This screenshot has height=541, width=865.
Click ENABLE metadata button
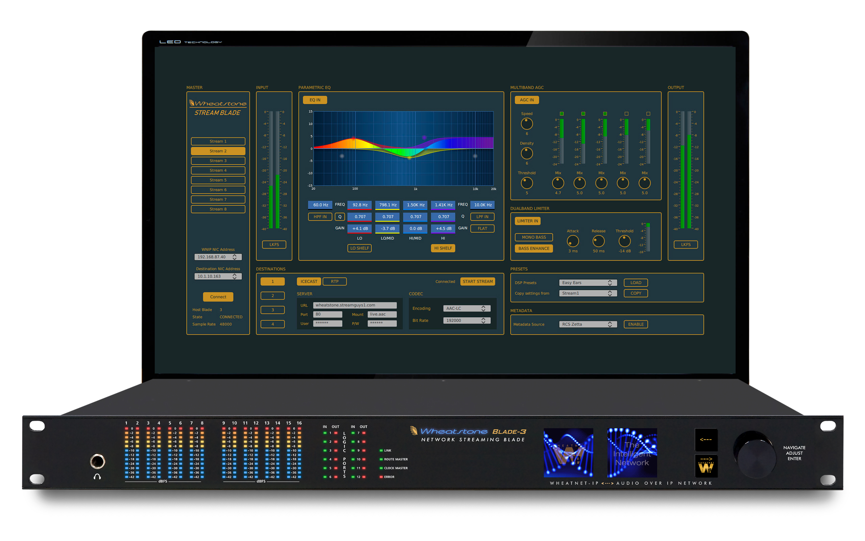pyautogui.click(x=636, y=324)
